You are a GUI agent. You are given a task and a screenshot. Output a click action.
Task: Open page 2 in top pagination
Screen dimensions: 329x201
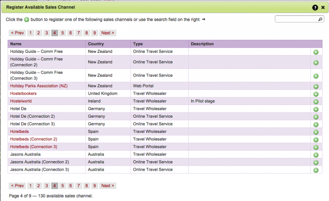coord(38,33)
